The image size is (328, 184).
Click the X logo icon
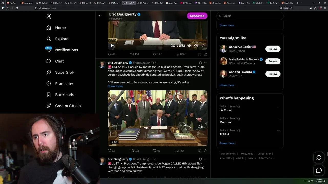click(x=49, y=16)
